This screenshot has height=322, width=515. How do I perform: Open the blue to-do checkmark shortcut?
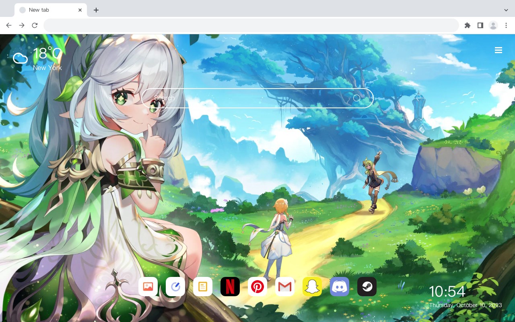pyautogui.click(x=175, y=287)
